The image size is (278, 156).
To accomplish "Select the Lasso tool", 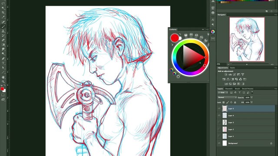I will tap(3, 3).
